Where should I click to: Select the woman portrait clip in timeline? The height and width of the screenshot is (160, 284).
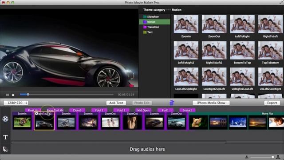[x=132, y=123]
